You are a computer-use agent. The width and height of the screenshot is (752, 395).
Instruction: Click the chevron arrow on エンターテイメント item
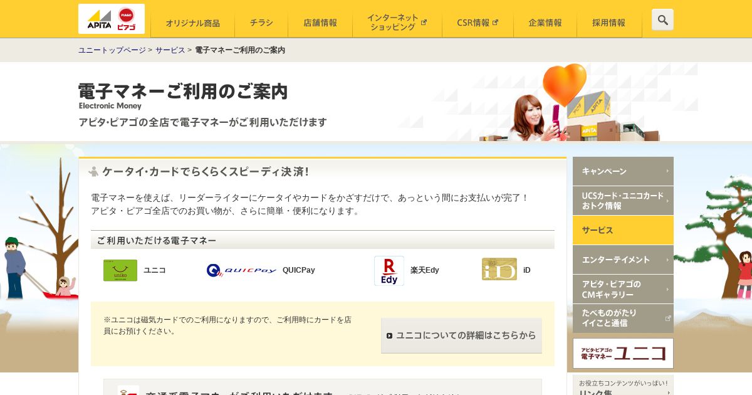[667, 260]
